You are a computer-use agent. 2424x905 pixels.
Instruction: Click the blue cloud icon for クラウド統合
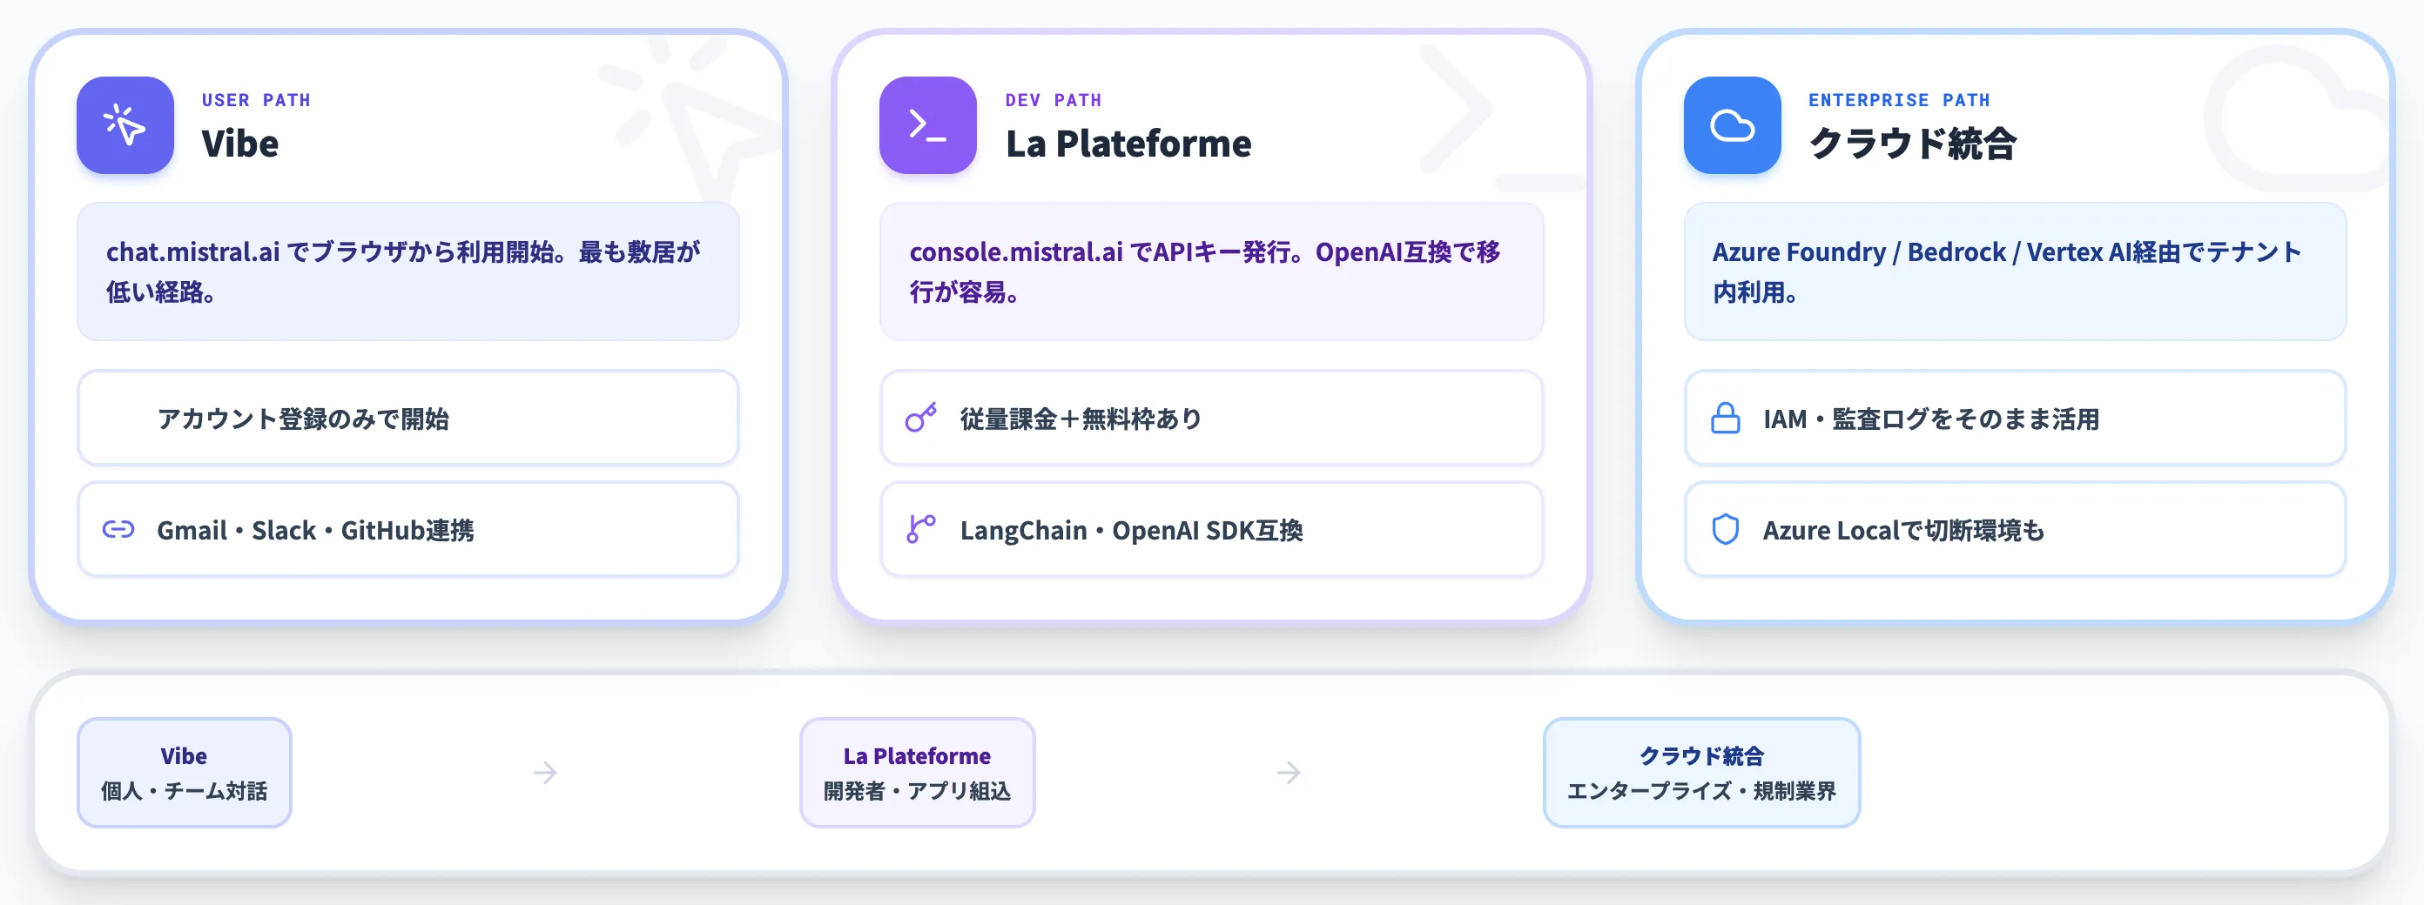pyautogui.click(x=1732, y=125)
